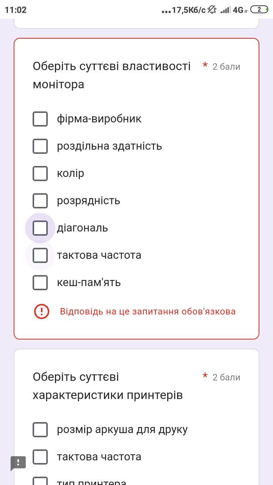This screenshot has height=485, width=273.
Task: Enable the діагональ checkbox
Action: (40, 228)
